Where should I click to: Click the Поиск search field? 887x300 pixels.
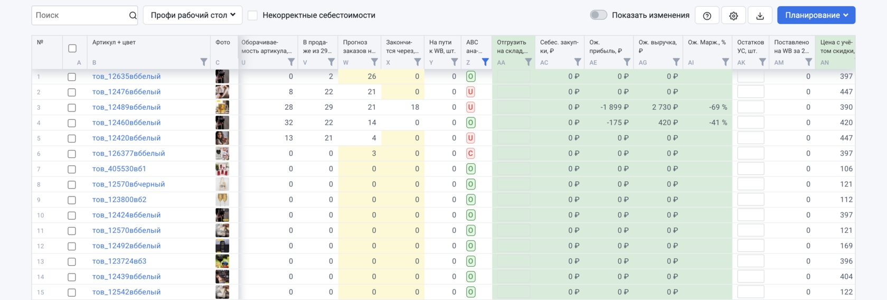point(79,16)
